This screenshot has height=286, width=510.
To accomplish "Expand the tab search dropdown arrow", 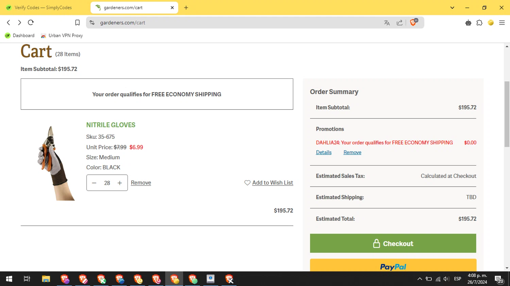I will tap(452, 7).
